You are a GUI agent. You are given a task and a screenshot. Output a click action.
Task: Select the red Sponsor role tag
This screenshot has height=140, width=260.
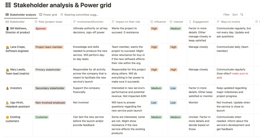coord(41,29)
